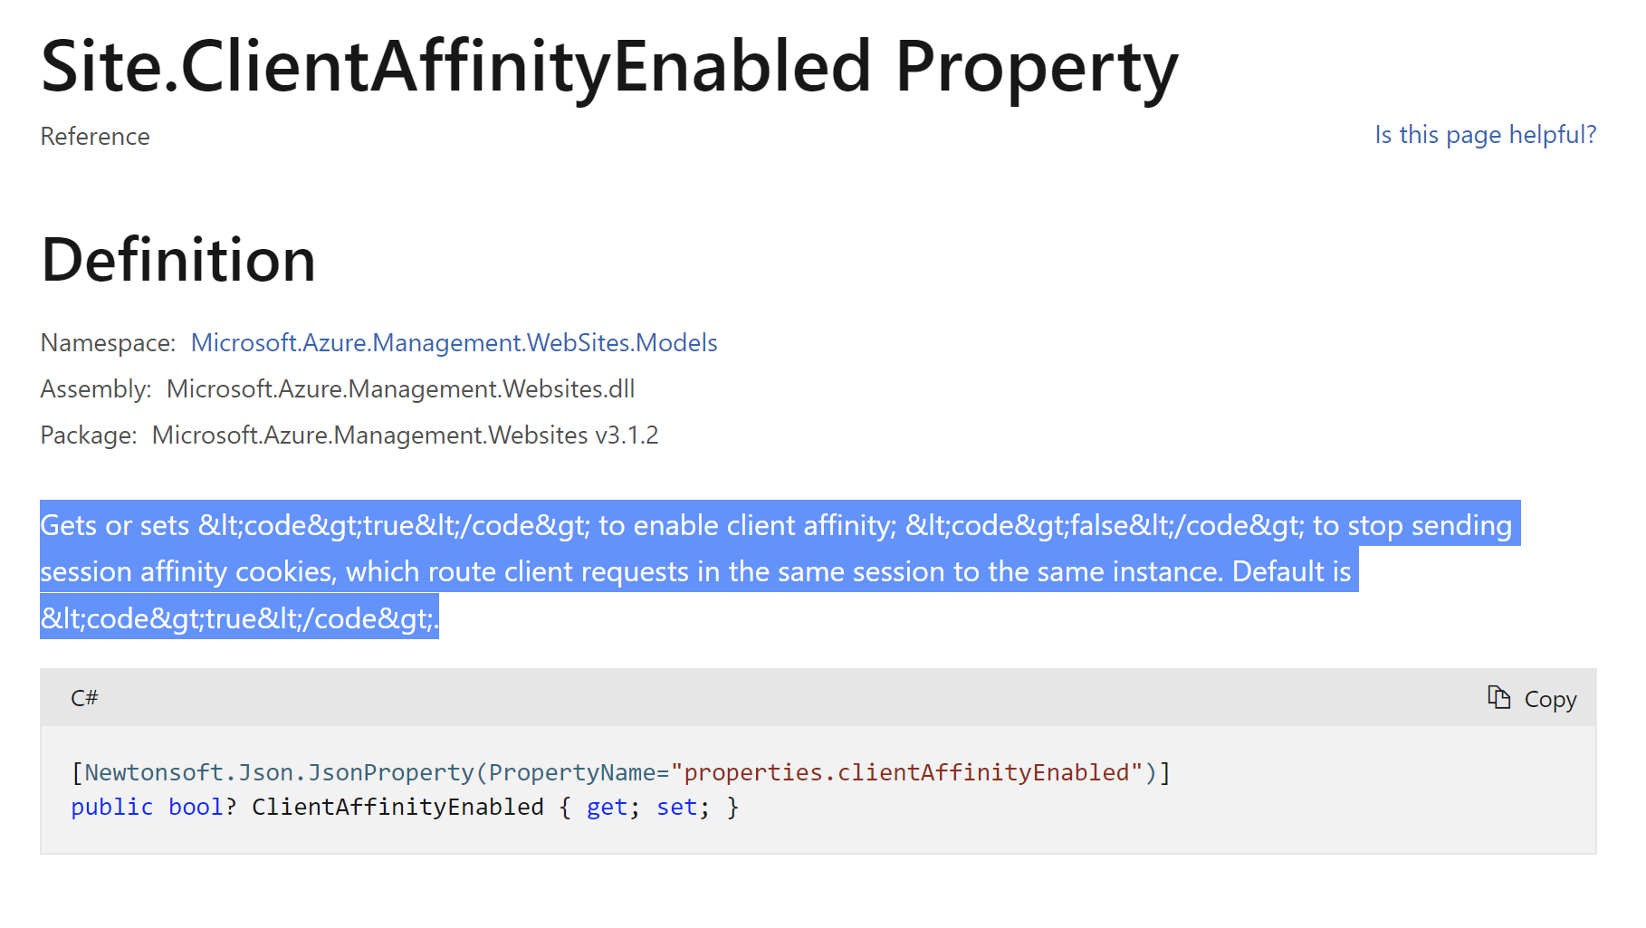This screenshot has width=1646, height=928.
Task: Click the Definition section heading
Action: [x=177, y=260]
